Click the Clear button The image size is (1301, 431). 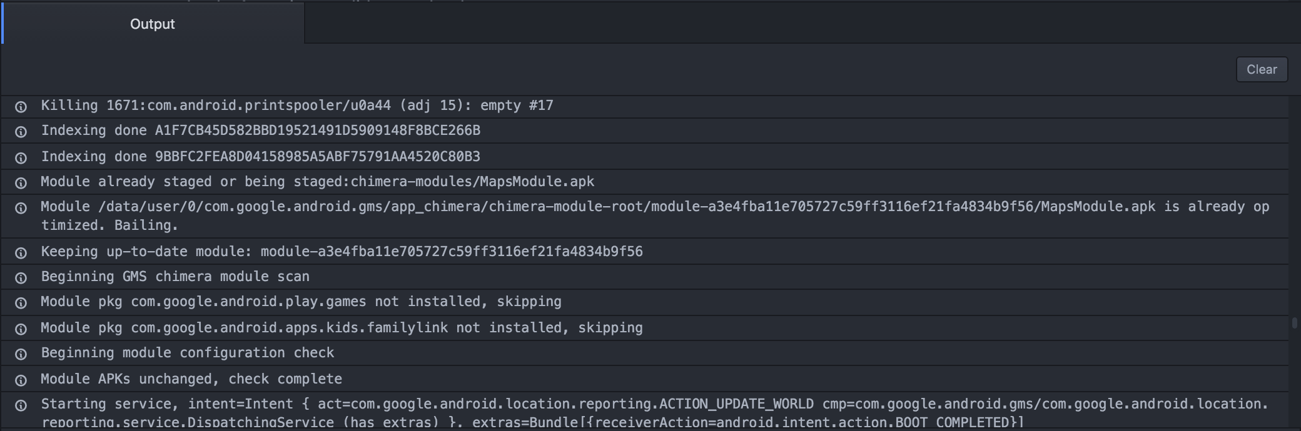(1262, 69)
